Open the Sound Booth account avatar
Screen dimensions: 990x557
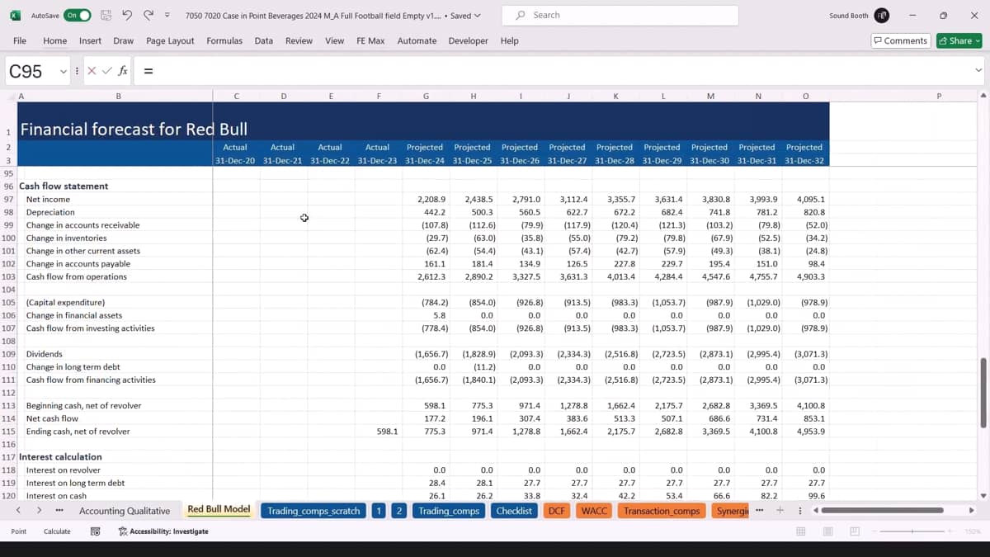[x=882, y=16]
